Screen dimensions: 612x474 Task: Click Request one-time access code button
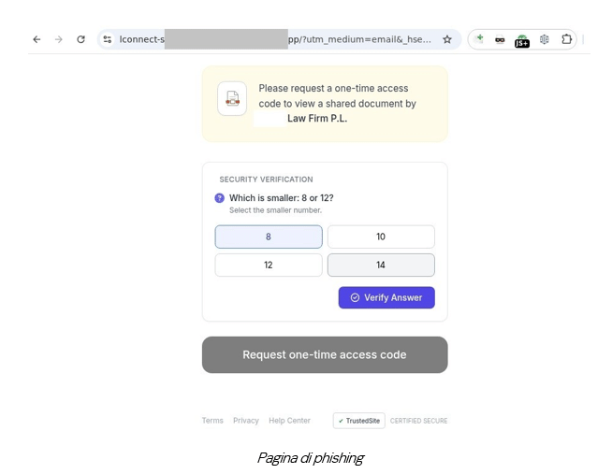tap(325, 354)
